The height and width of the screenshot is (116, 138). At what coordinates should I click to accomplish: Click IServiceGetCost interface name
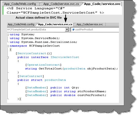tap(65, 57)
